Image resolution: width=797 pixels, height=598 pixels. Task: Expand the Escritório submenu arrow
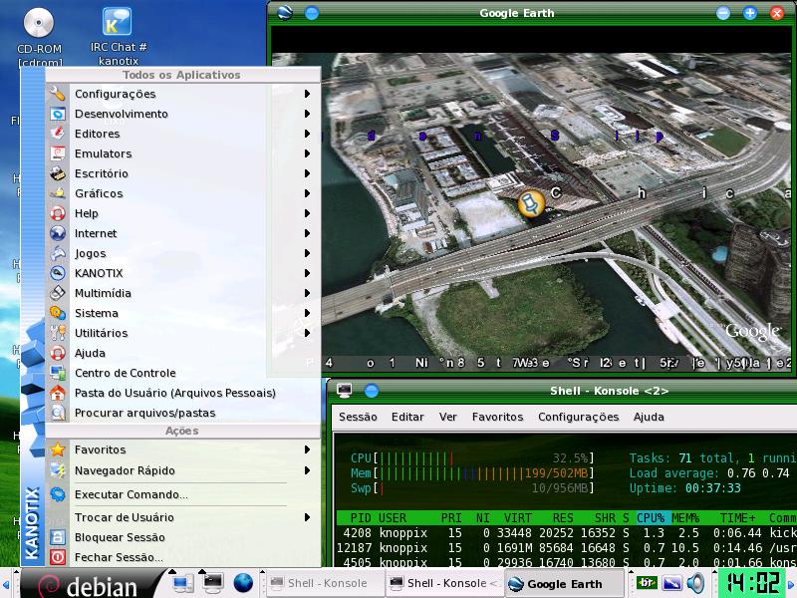pos(307,173)
